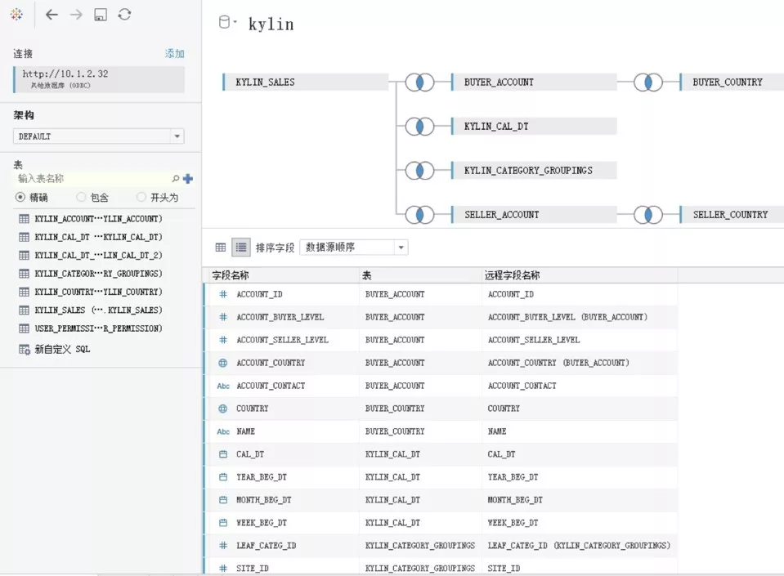Switch to data grid preview view
Image resolution: width=784 pixels, height=576 pixels.
click(221, 247)
